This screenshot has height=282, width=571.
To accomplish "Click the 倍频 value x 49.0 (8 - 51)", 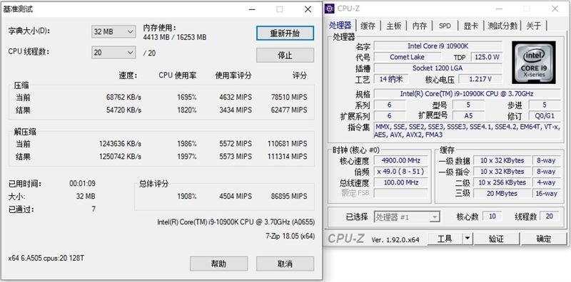I will pyautogui.click(x=400, y=172).
